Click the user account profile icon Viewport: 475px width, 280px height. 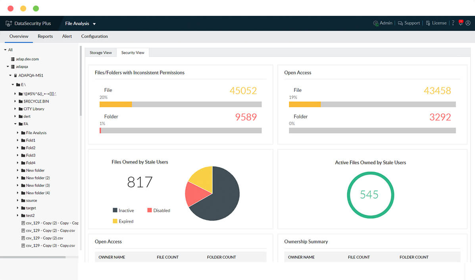tap(469, 23)
